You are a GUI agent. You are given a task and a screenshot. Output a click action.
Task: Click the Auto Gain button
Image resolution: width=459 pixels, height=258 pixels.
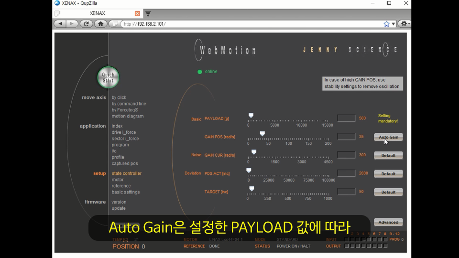click(388, 137)
